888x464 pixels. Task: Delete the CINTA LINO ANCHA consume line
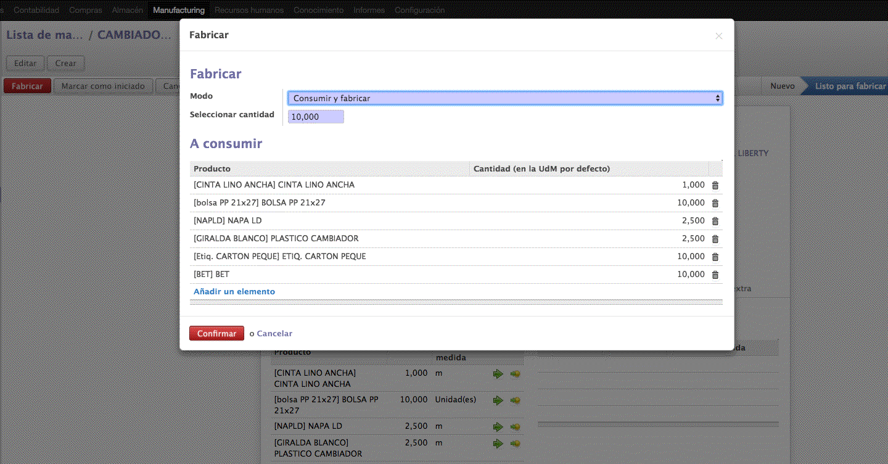[x=715, y=185]
